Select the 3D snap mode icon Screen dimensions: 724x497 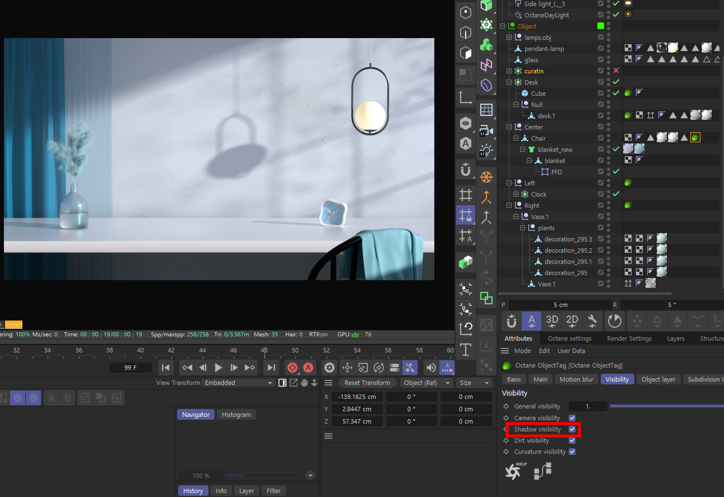(552, 321)
